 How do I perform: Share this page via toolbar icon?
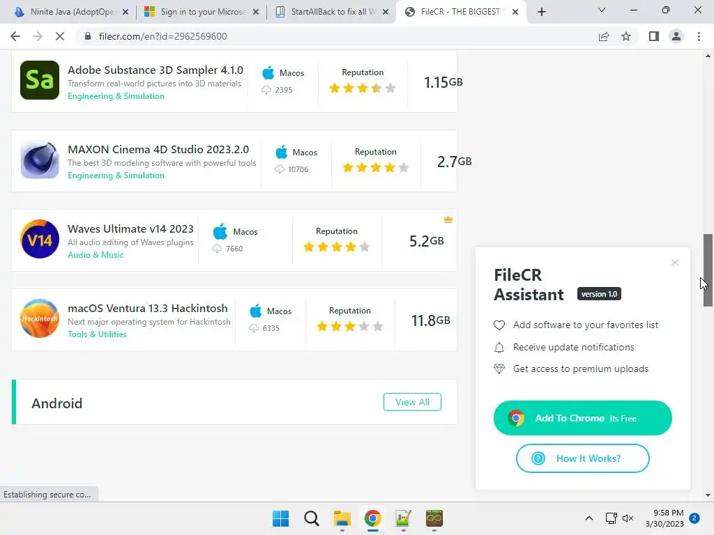pos(604,36)
